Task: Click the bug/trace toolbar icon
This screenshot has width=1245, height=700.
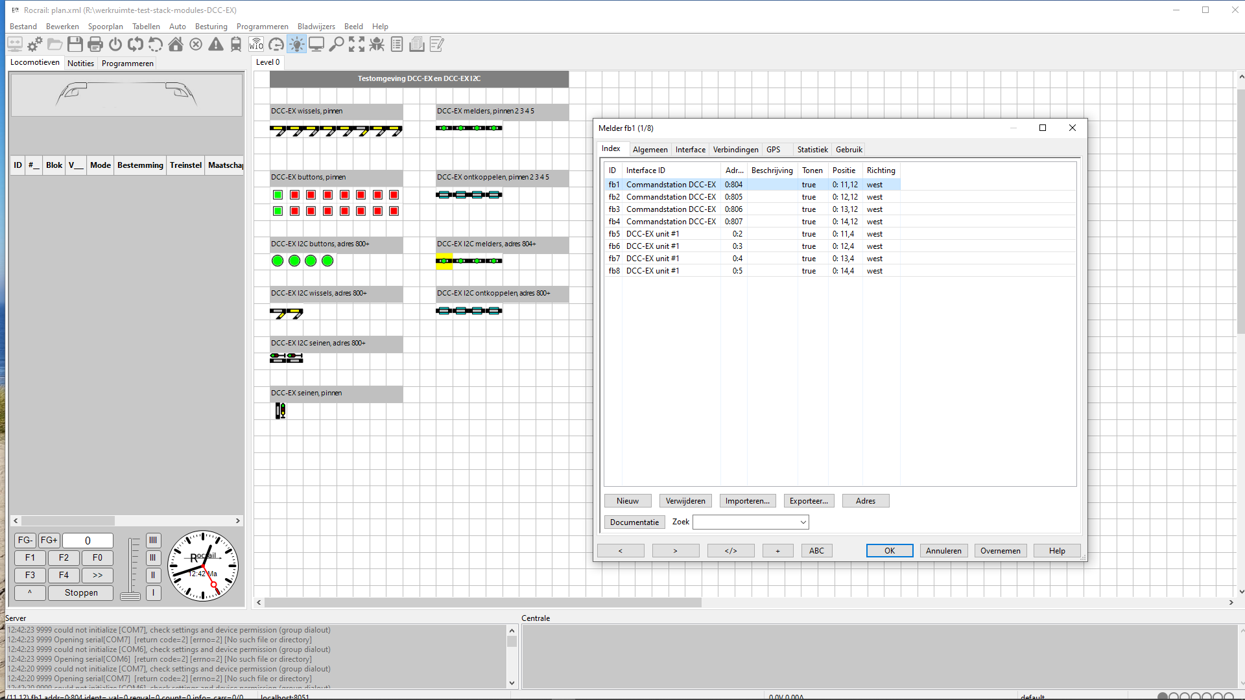Action: click(377, 44)
